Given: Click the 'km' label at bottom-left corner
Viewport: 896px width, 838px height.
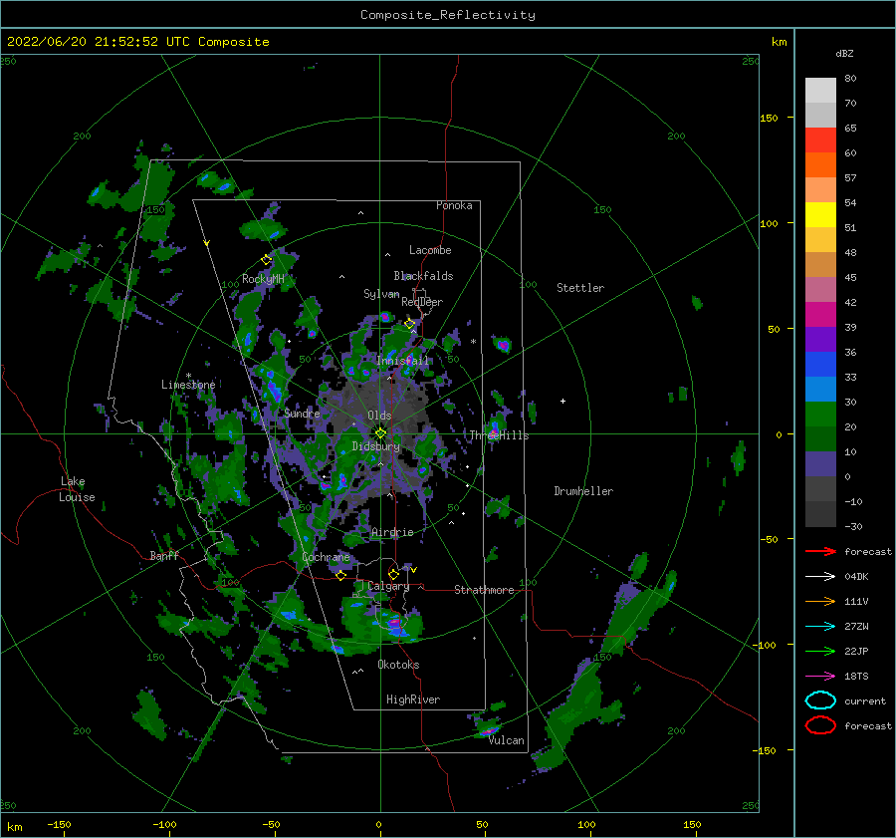Looking at the screenshot, I should [x=15, y=827].
